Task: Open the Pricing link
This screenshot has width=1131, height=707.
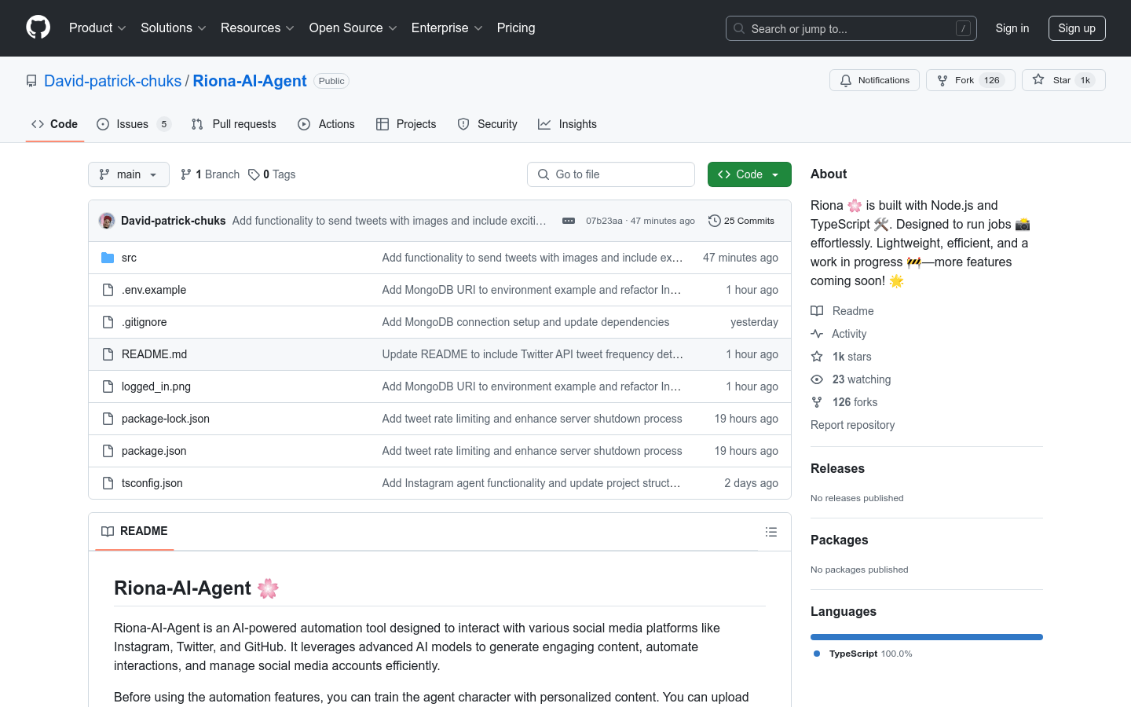Action: pyautogui.click(x=516, y=27)
